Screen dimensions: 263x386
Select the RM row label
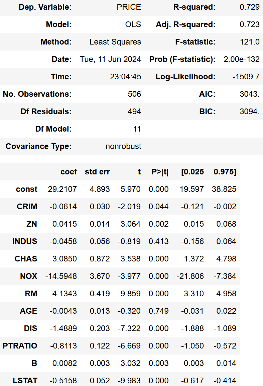click(x=31, y=294)
